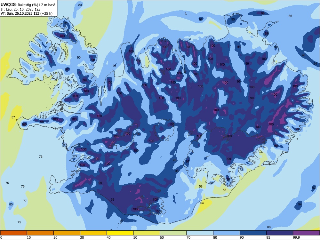This screenshot has height=240, width=320.
Task: Select the orange 10–20 legend swatch
Action: [x=40, y=233]
